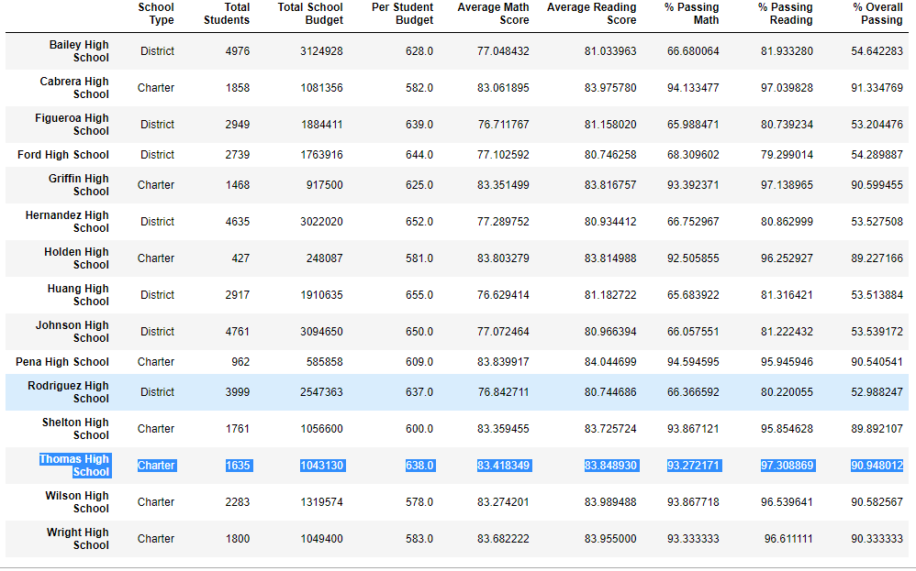Select the Wilson High School row label
Viewport: 916px width, 571px height.
point(77,502)
